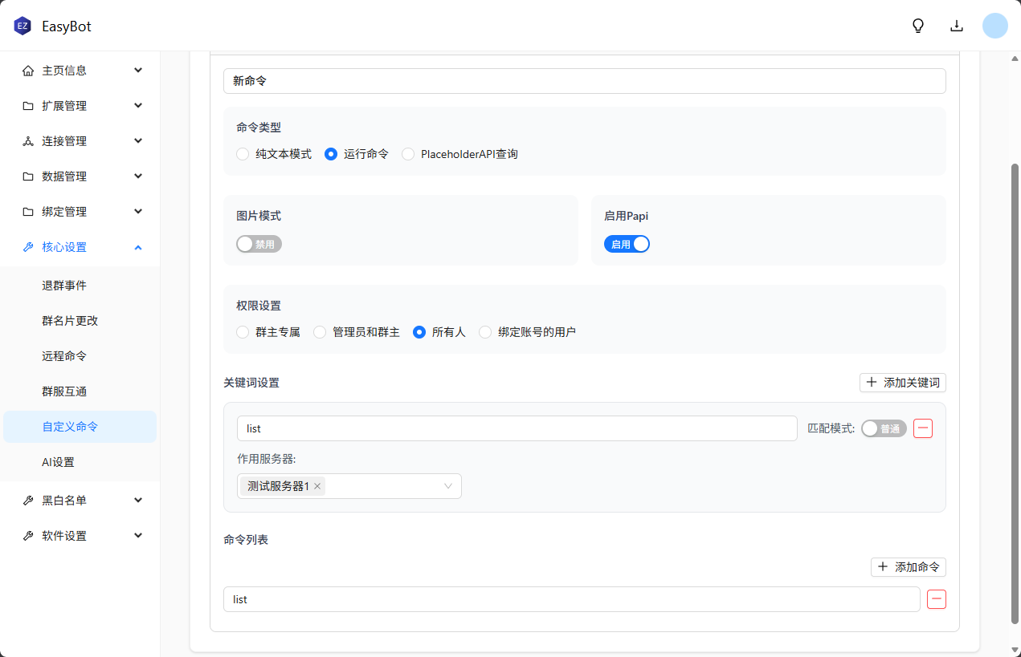Click the 添加命令 button
Image resolution: width=1021 pixels, height=657 pixels.
908,567
